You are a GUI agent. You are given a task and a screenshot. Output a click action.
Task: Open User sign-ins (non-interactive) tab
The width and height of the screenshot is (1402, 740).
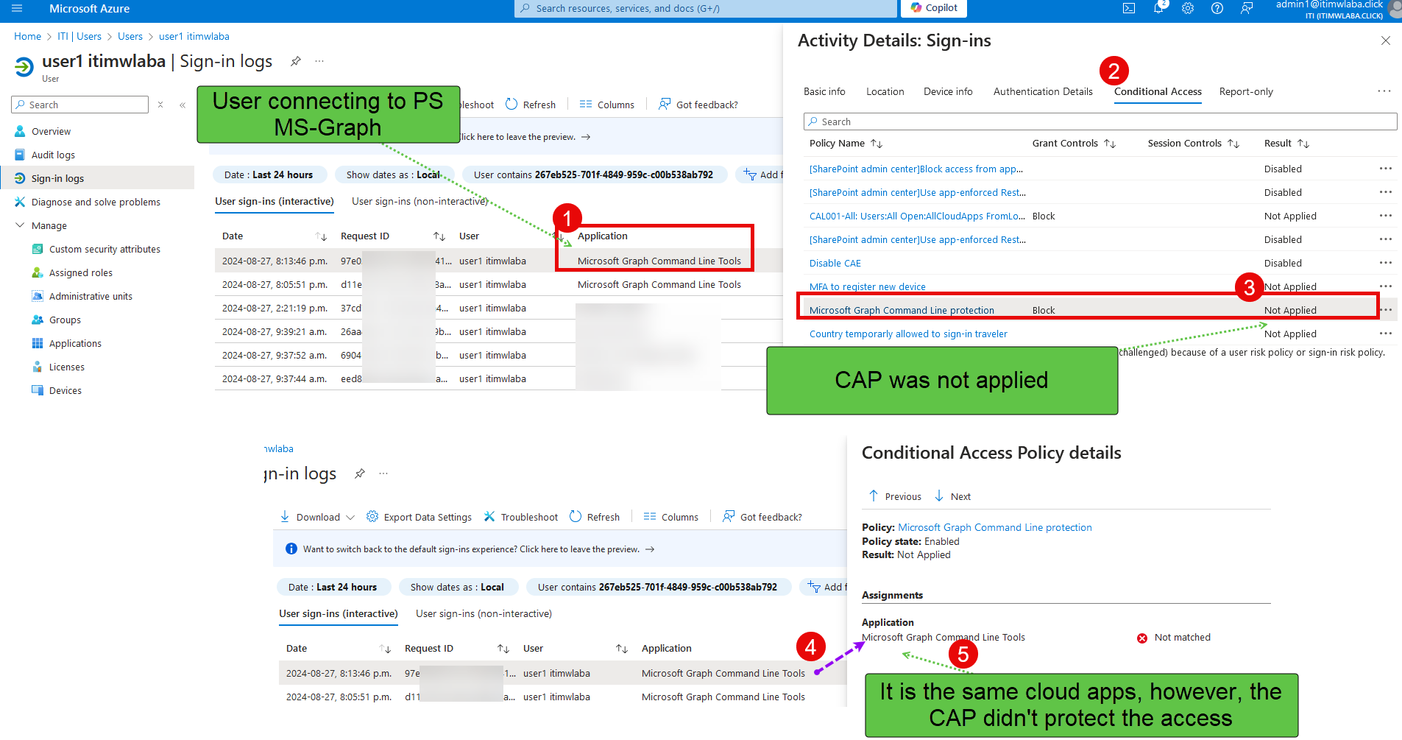(x=419, y=200)
